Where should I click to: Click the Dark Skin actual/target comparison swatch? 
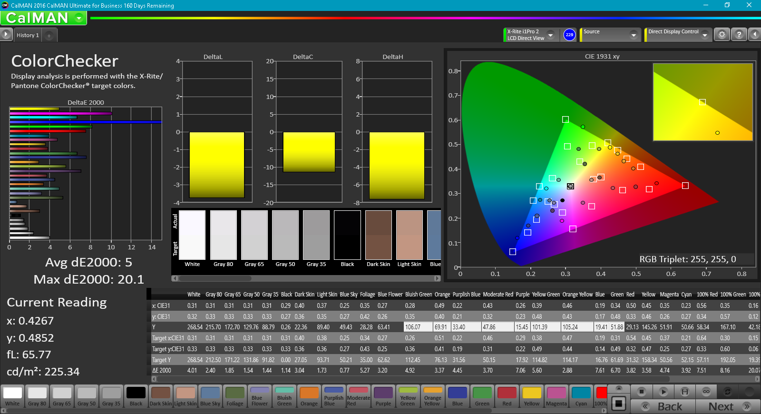(x=378, y=236)
